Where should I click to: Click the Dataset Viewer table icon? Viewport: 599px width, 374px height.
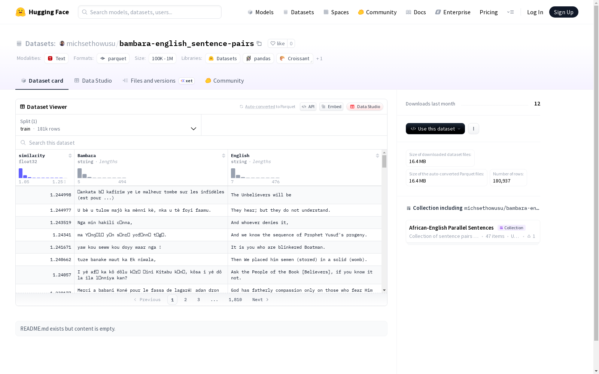pyautogui.click(x=22, y=107)
